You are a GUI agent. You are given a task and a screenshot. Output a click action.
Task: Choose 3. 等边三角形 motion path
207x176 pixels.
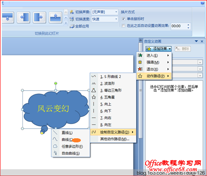click(113, 90)
